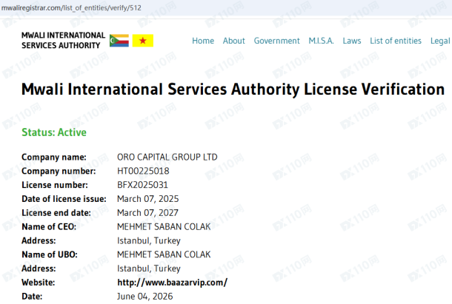Click the yellow flag with red star
The width and height of the screenshot is (452, 304).
pos(143,41)
